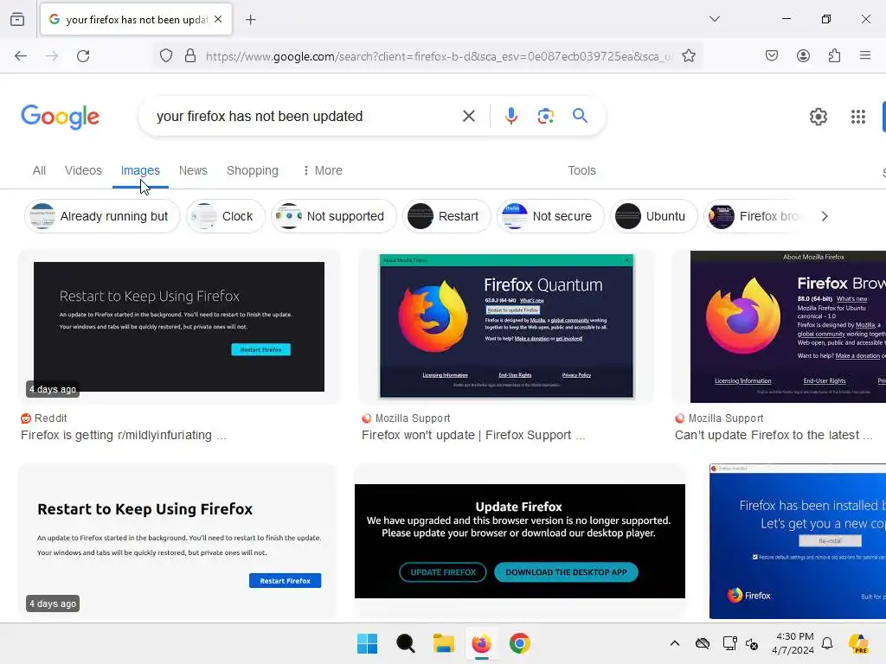
Task: Open extensions puzzle icon
Action: click(834, 55)
